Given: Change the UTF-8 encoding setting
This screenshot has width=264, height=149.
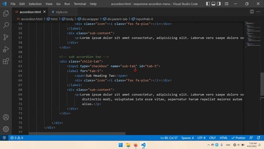Looking at the screenshot, I should (x=201, y=138).
